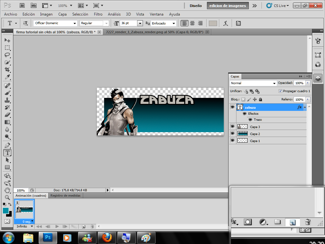Toggle the Character and Paragraph panels
Viewport: 325px width, 244px height.
pos(238,23)
